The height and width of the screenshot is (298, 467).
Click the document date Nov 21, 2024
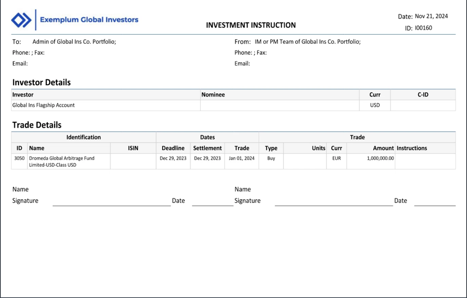point(431,16)
